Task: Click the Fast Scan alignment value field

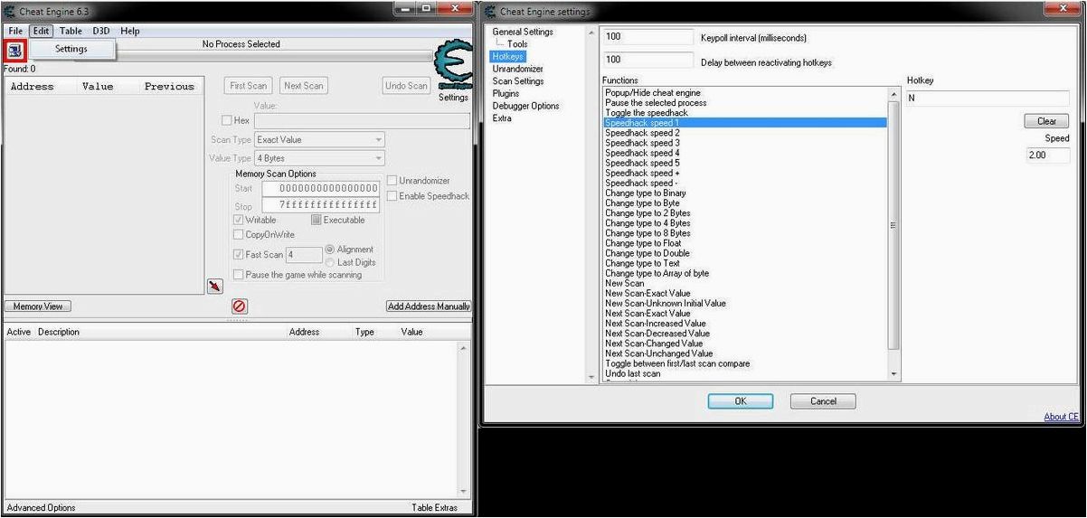Action: 304,255
